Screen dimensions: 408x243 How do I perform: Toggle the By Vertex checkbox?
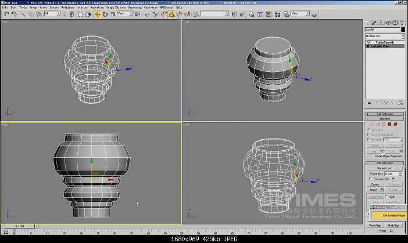370,130
